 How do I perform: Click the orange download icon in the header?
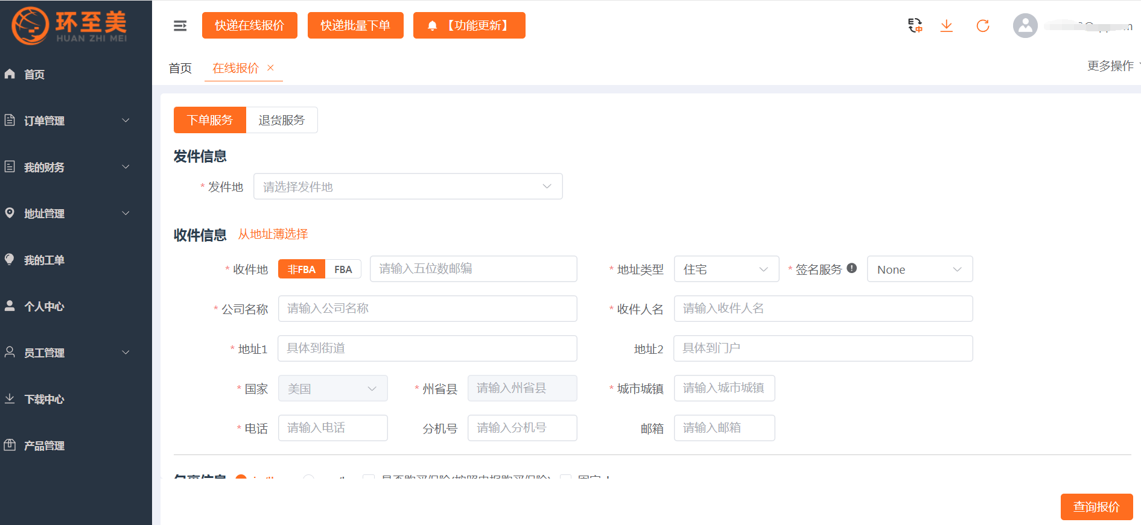947,25
